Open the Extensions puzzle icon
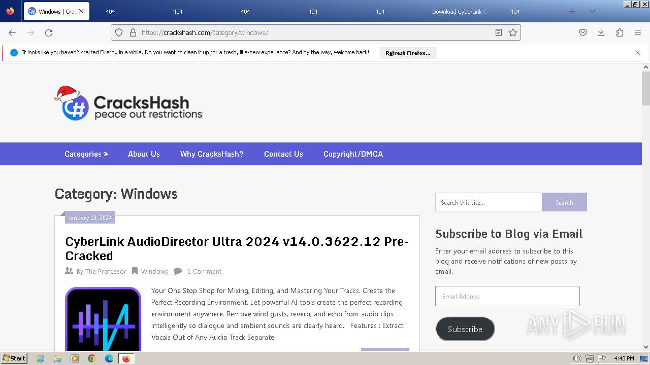Image resolution: width=650 pixels, height=365 pixels. coord(620,32)
